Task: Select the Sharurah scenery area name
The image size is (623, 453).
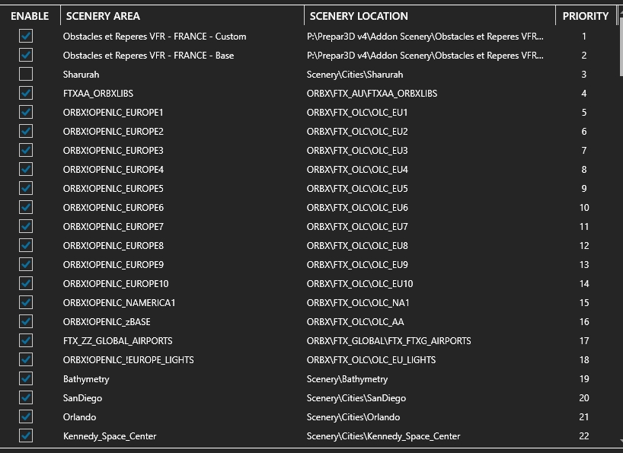Action: pyautogui.click(x=81, y=75)
